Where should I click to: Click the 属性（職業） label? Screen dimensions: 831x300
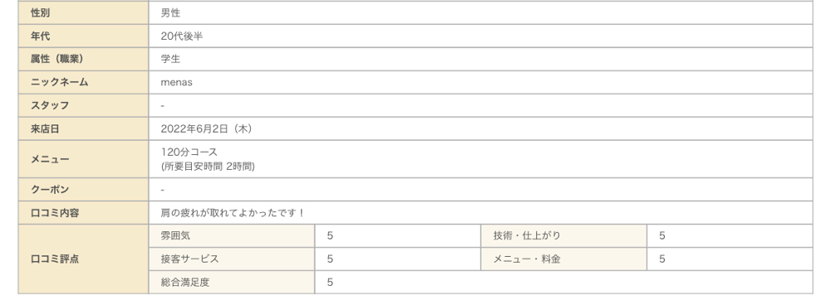tap(57, 59)
